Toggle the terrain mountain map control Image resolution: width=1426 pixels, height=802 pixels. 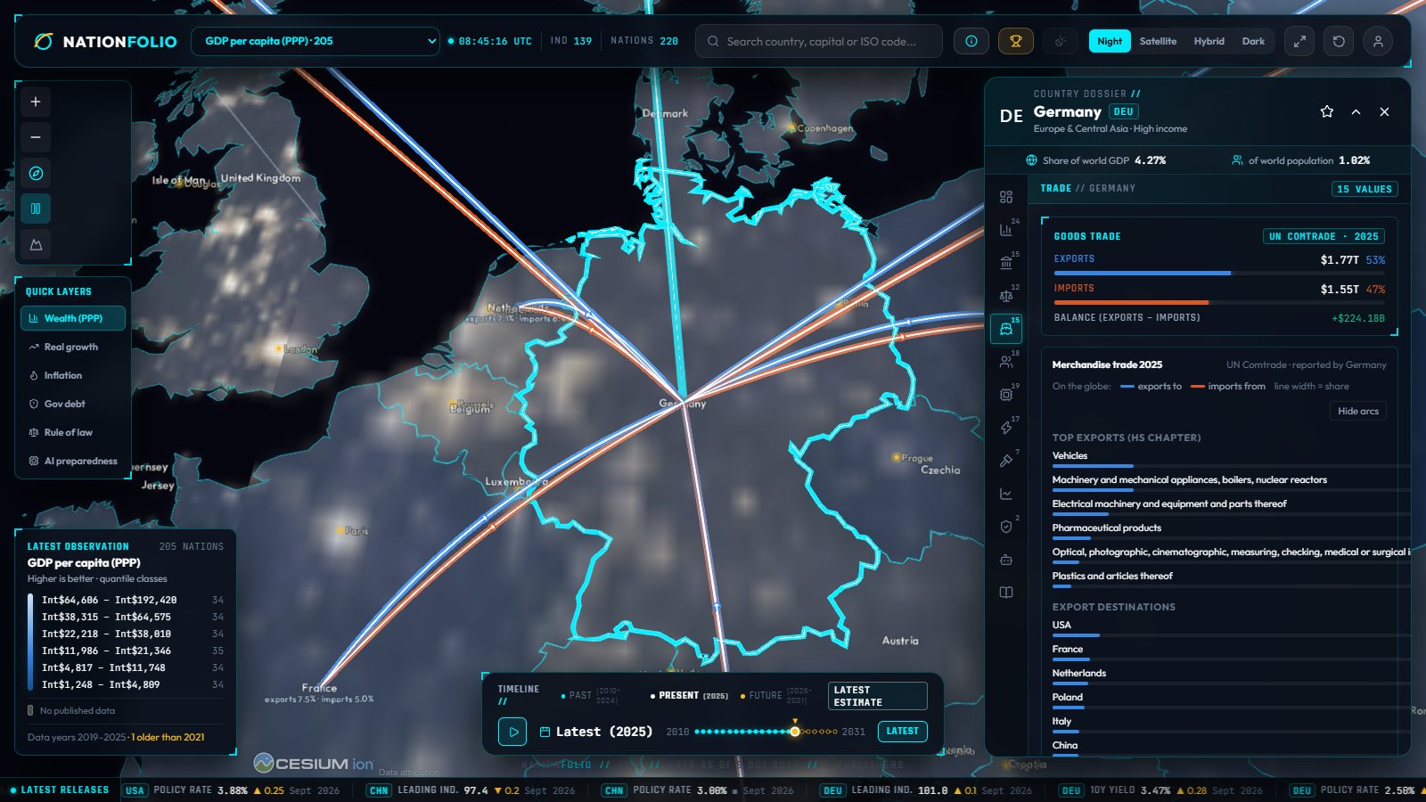coord(36,244)
